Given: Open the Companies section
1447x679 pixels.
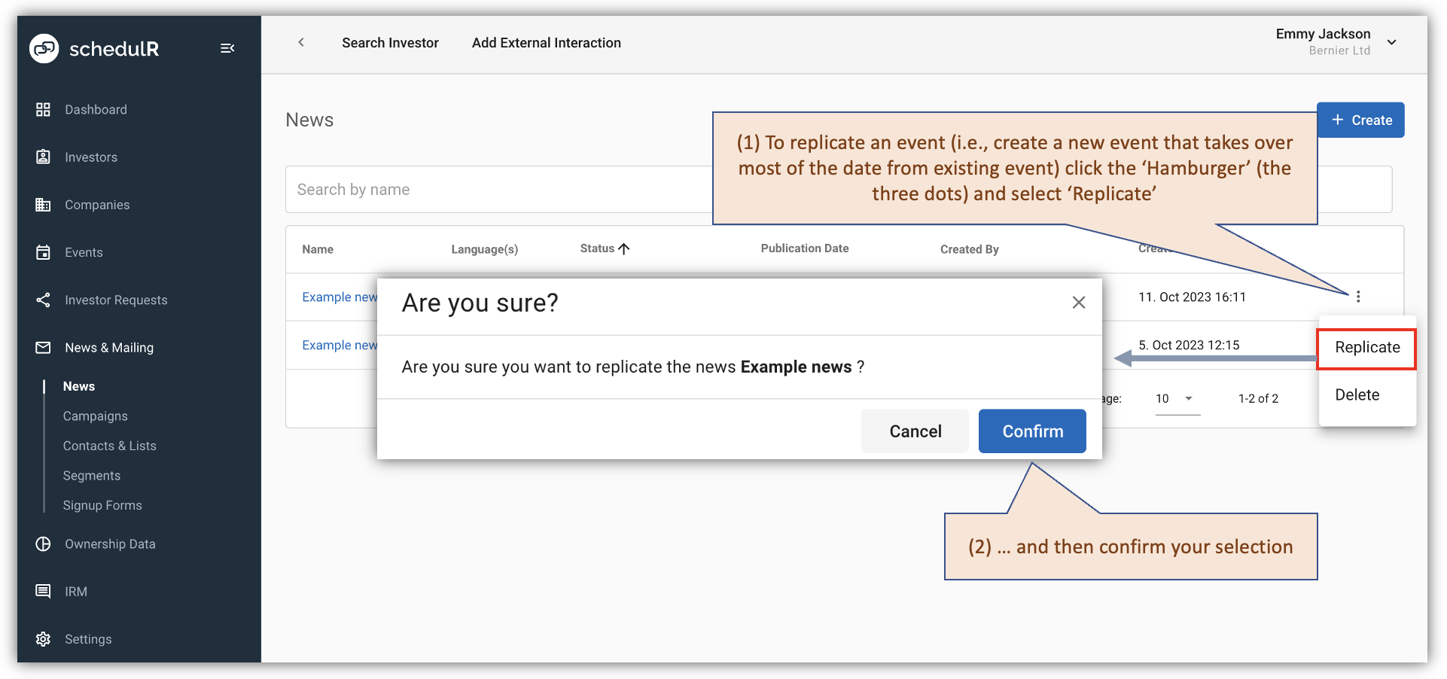Looking at the screenshot, I should (43, 204).
